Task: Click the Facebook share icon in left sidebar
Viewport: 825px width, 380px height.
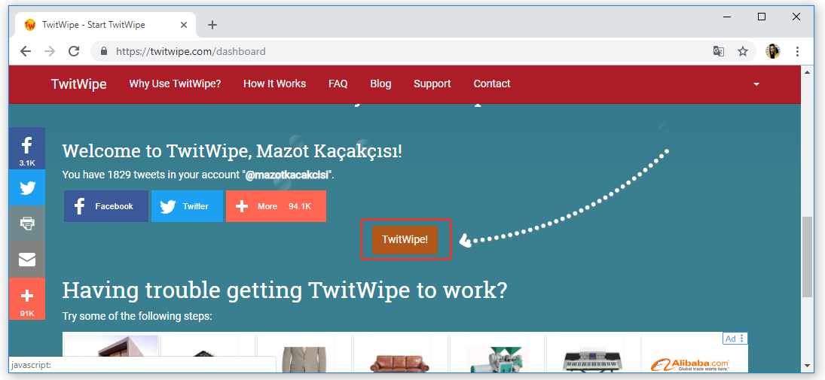Action: coord(26,148)
